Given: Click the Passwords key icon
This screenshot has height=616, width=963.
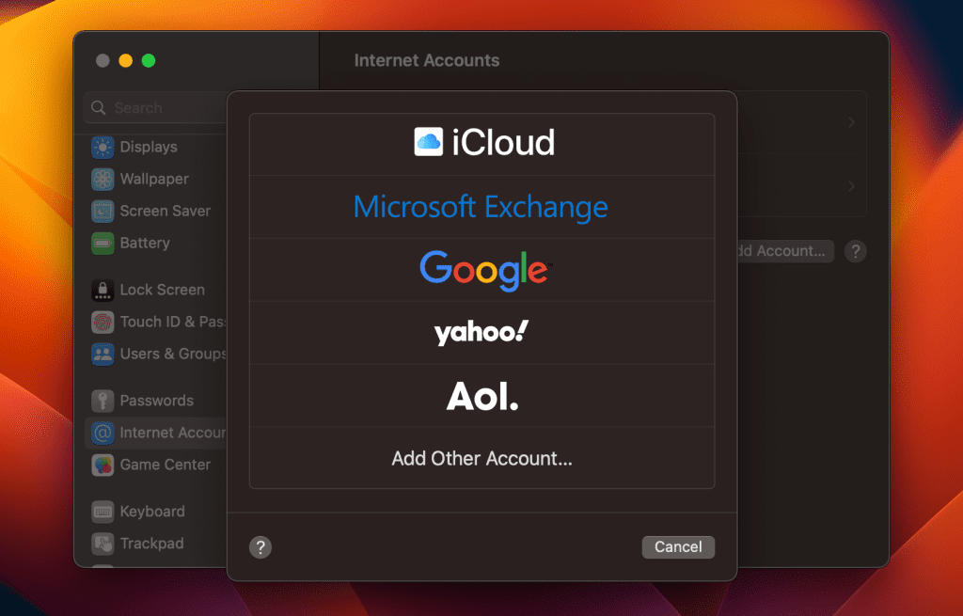Looking at the screenshot, I should coord(103,402).
